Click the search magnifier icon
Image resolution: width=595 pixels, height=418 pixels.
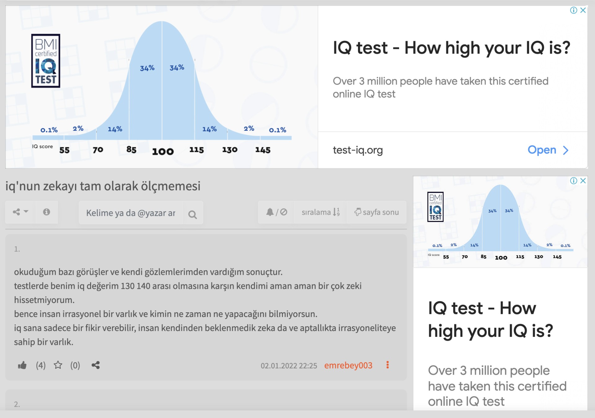(192, 214)
